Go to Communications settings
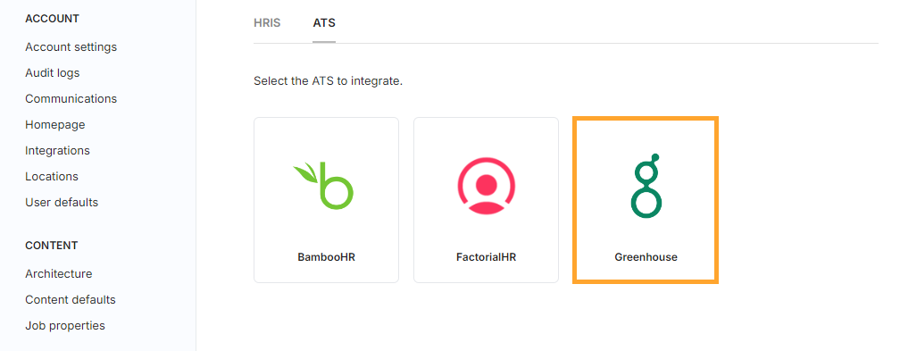 71,99
